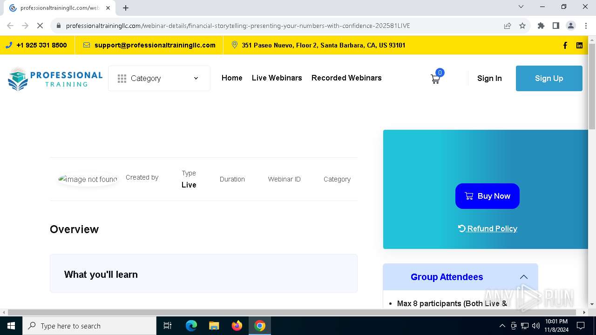Viewport: 596px width, 335px height.
Task: Click the Windows taskbar search box
Action: coord(89,326)
